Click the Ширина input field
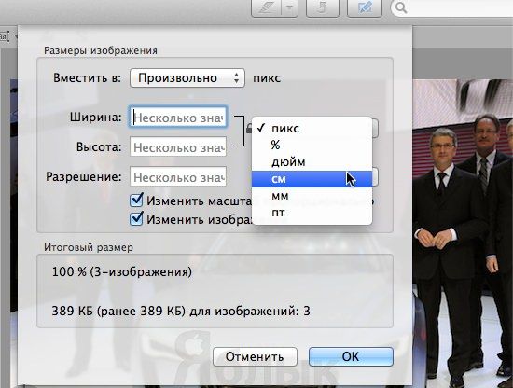Viewport: 513px width, 388px height. [178, 118]
